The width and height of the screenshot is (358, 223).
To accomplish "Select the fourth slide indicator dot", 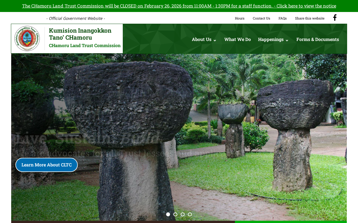I will click(x=190, y=214).
